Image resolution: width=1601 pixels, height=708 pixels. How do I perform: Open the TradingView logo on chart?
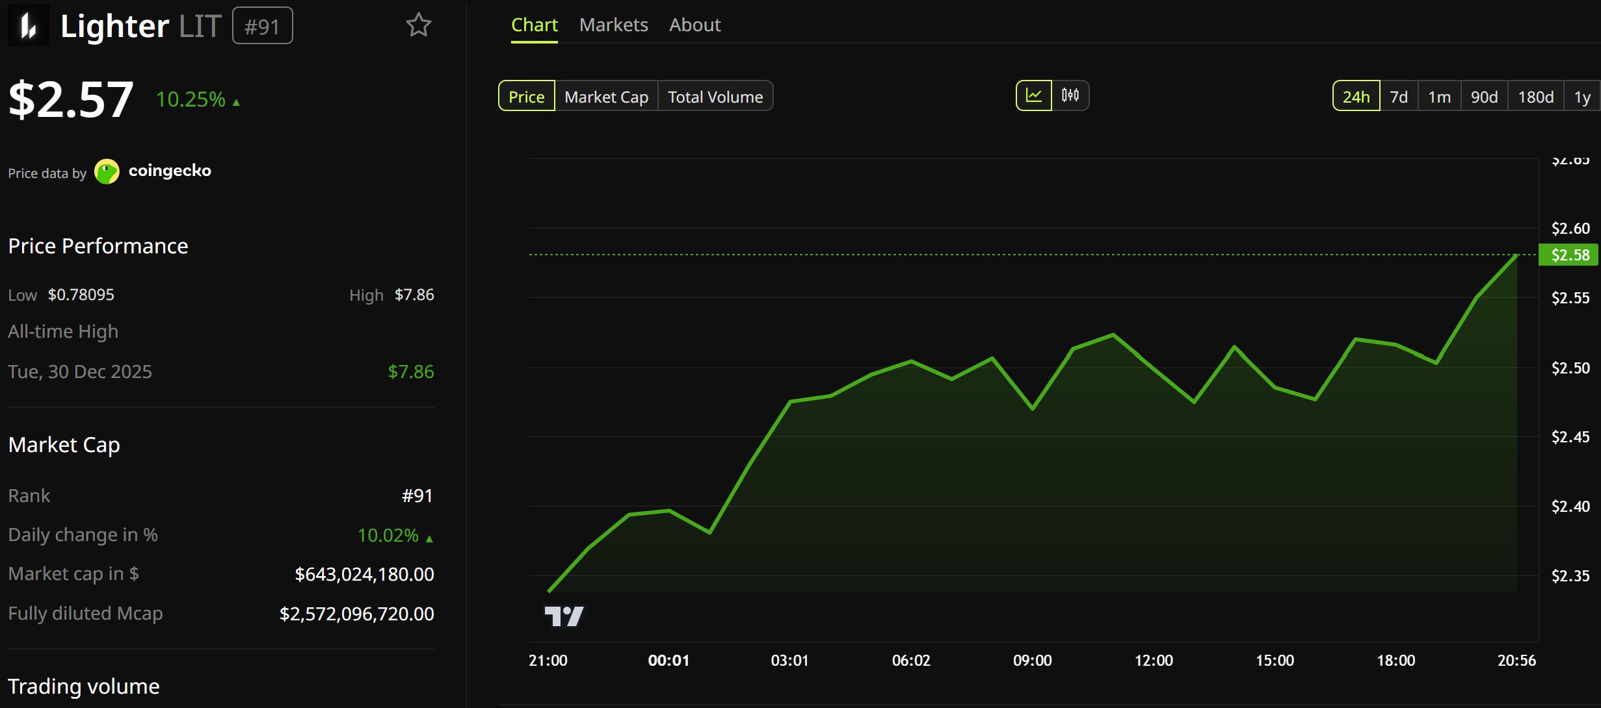pyautogui.click(x=564, y=616)
